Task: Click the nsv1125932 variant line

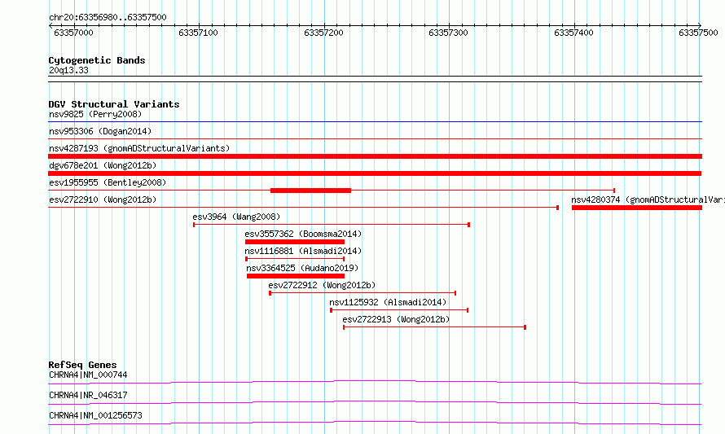Action: pos(399,310)
